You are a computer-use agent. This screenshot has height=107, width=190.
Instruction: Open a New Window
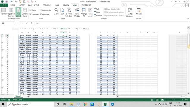[x=77, y=12]
